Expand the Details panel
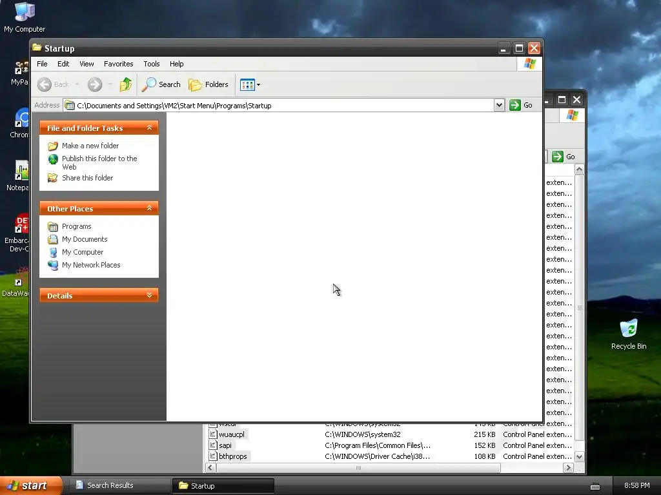Image resolution: width=661 pixels, height=495 pixels. click(149, 295)
